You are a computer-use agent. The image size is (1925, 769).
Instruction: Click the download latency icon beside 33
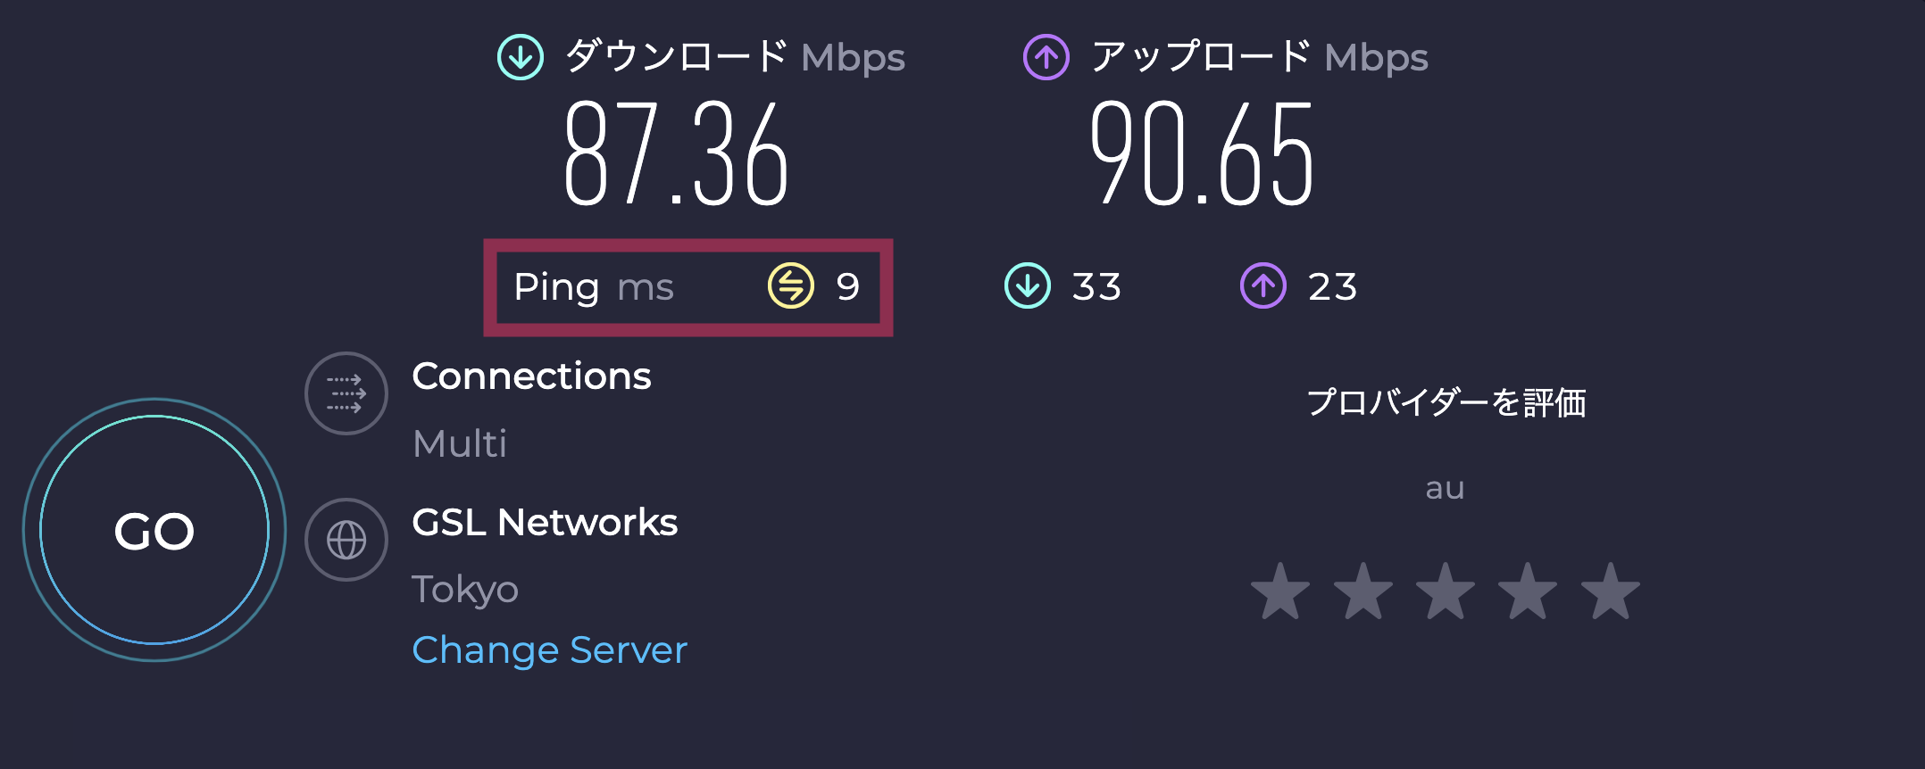click(x=1027, y=286)
